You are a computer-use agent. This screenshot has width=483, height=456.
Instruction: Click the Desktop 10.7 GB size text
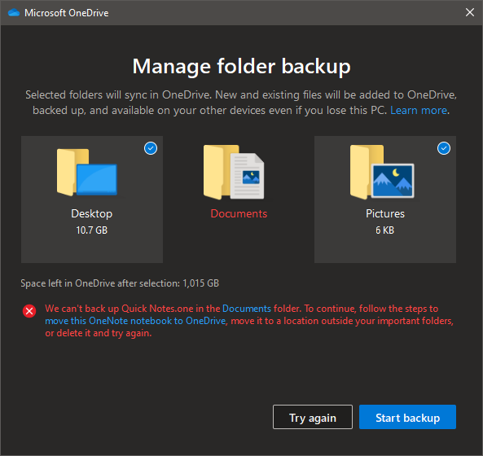(92, 230)
